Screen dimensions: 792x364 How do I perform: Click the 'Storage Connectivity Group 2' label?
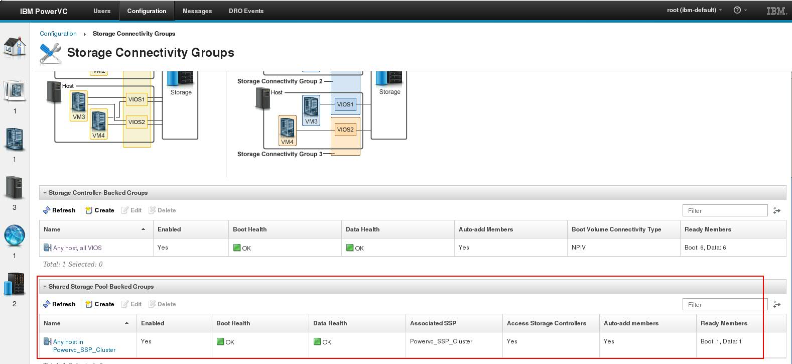[280, 81]
